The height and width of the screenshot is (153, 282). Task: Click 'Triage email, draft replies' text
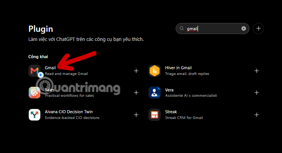(x=187, y=74)
